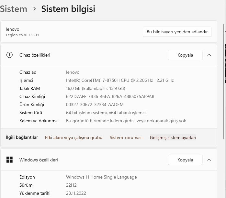Open the Sistem koruması link

coord(126,138)
